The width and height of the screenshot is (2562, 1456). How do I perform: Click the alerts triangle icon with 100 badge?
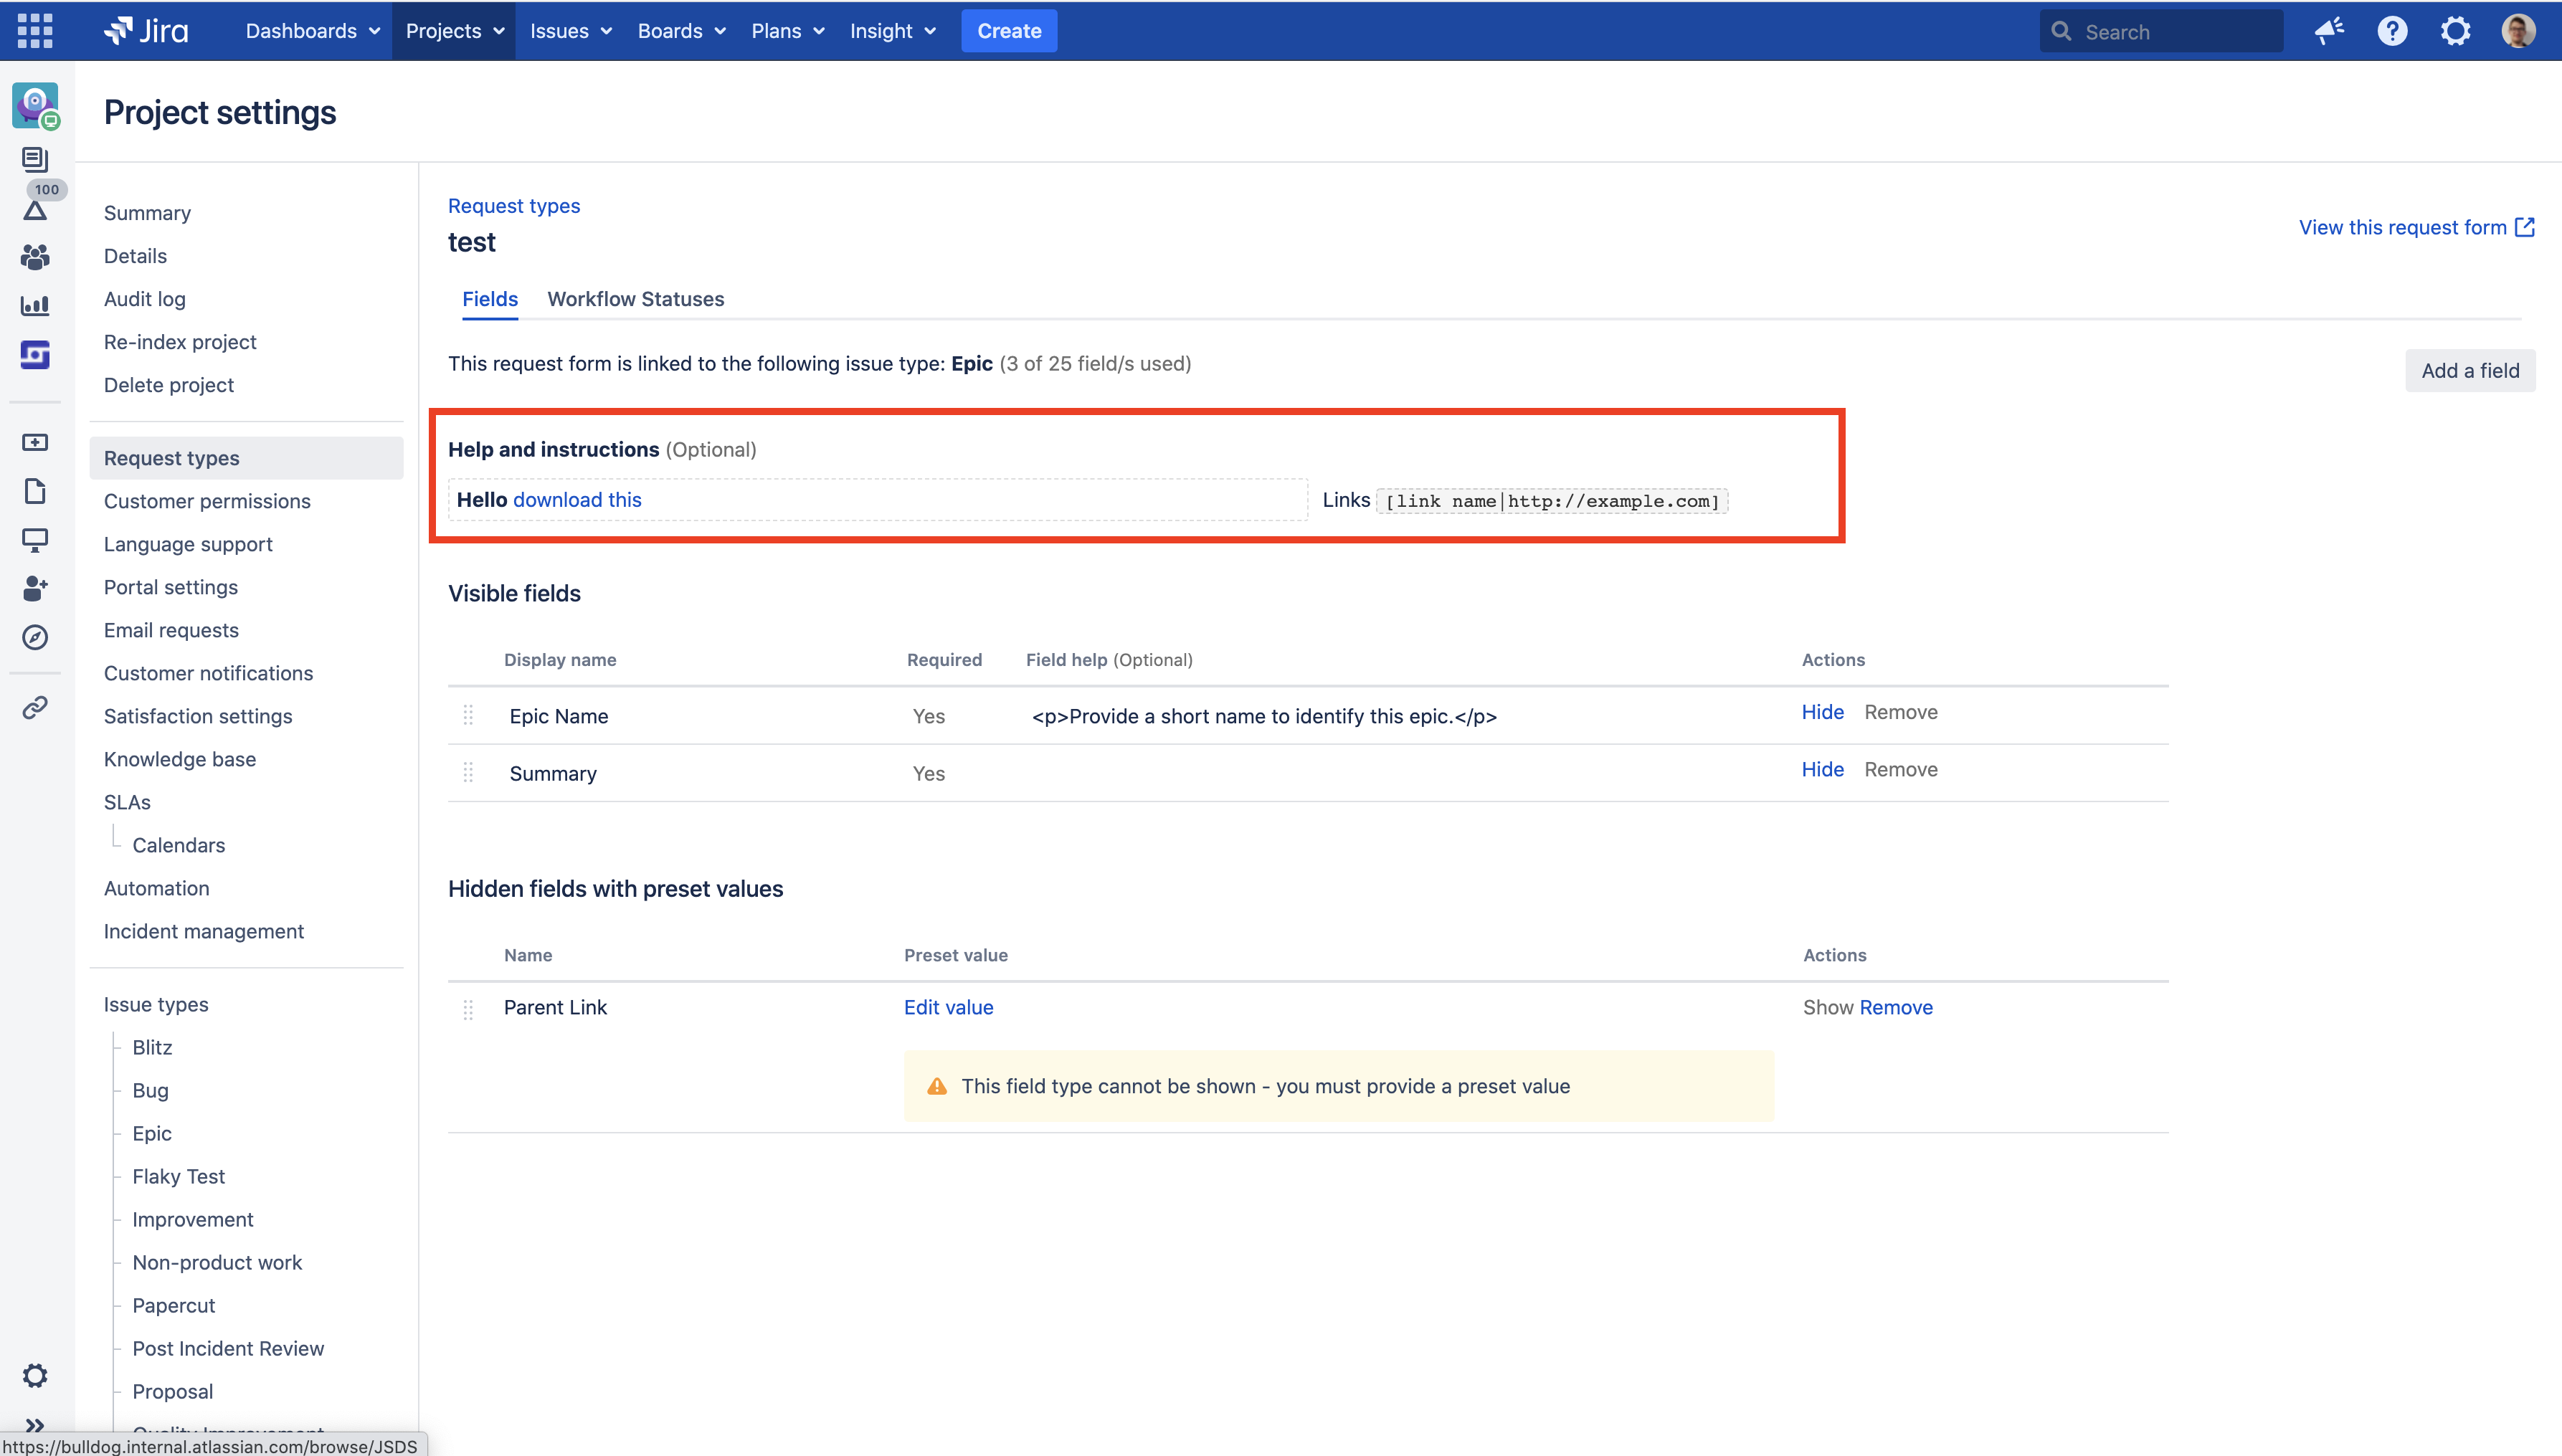tap(35, 210)
